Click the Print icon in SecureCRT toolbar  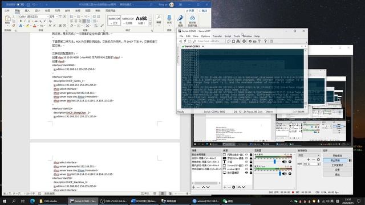tap(244, 41)
